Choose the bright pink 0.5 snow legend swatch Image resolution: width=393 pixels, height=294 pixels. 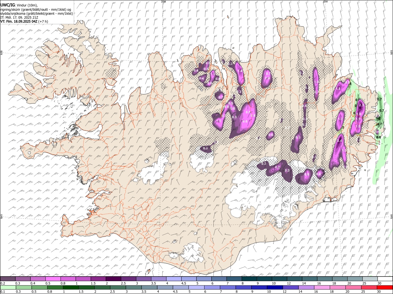[53, 279]
